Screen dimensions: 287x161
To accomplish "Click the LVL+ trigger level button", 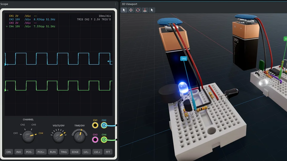I will click(97, 152).
